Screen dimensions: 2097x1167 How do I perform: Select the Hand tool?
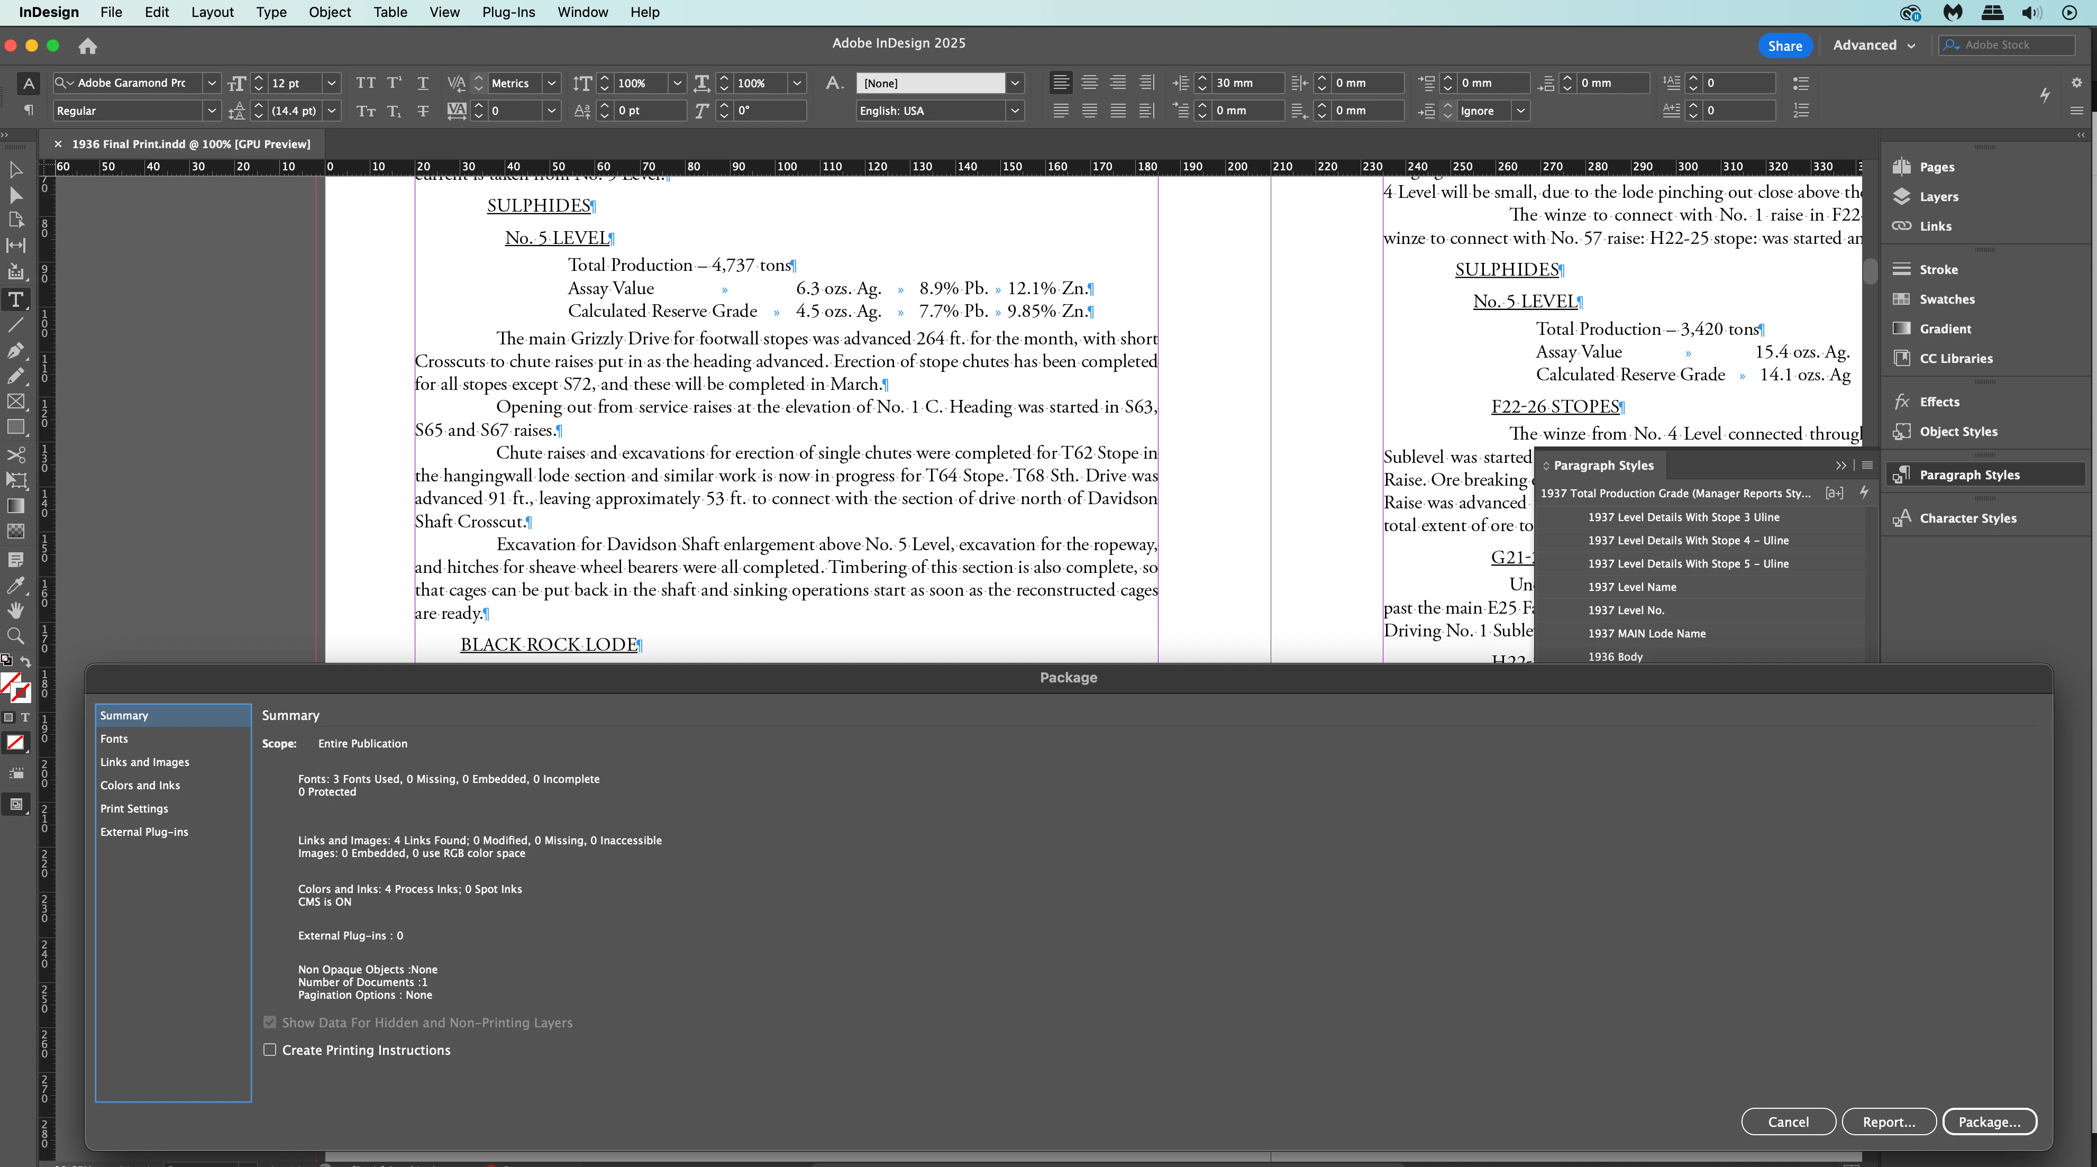[15, 610]
